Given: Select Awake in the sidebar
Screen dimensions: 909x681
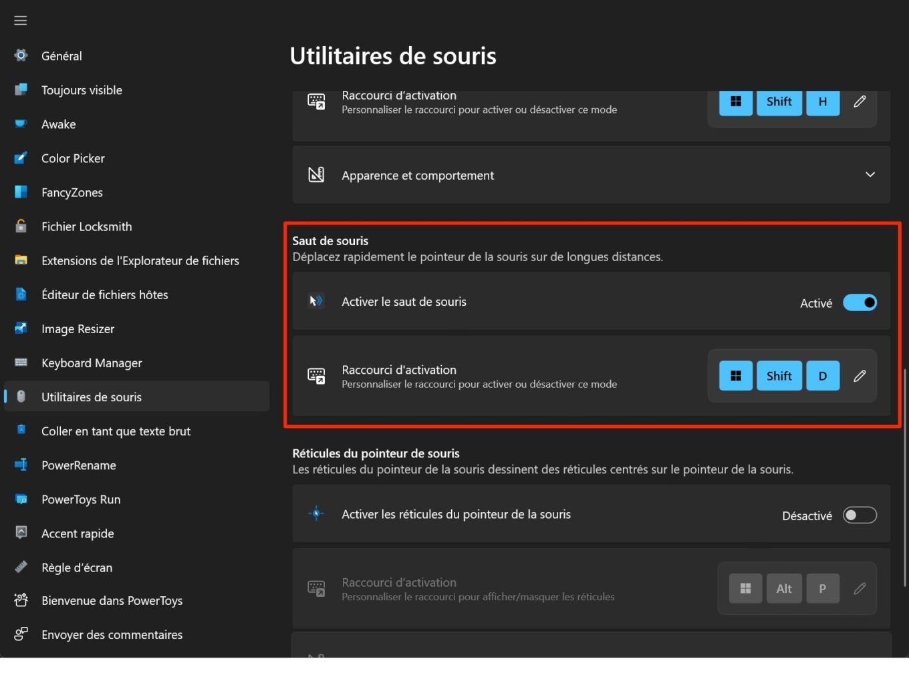Looking at the screenshot, I should [136, 124].
